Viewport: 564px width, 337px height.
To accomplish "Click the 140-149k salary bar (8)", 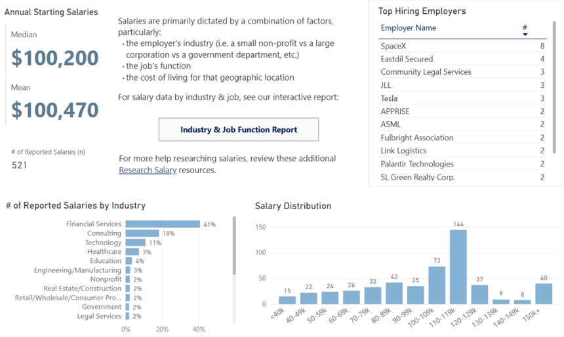I will pos(522,302).
